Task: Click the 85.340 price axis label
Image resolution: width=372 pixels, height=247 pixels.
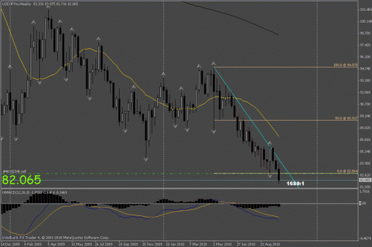Action: click(365, 152)
